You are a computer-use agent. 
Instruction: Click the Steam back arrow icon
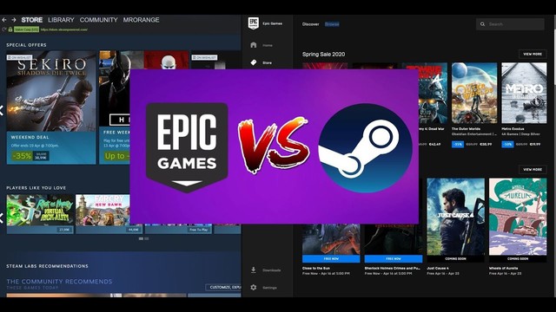tap(4, 20)
